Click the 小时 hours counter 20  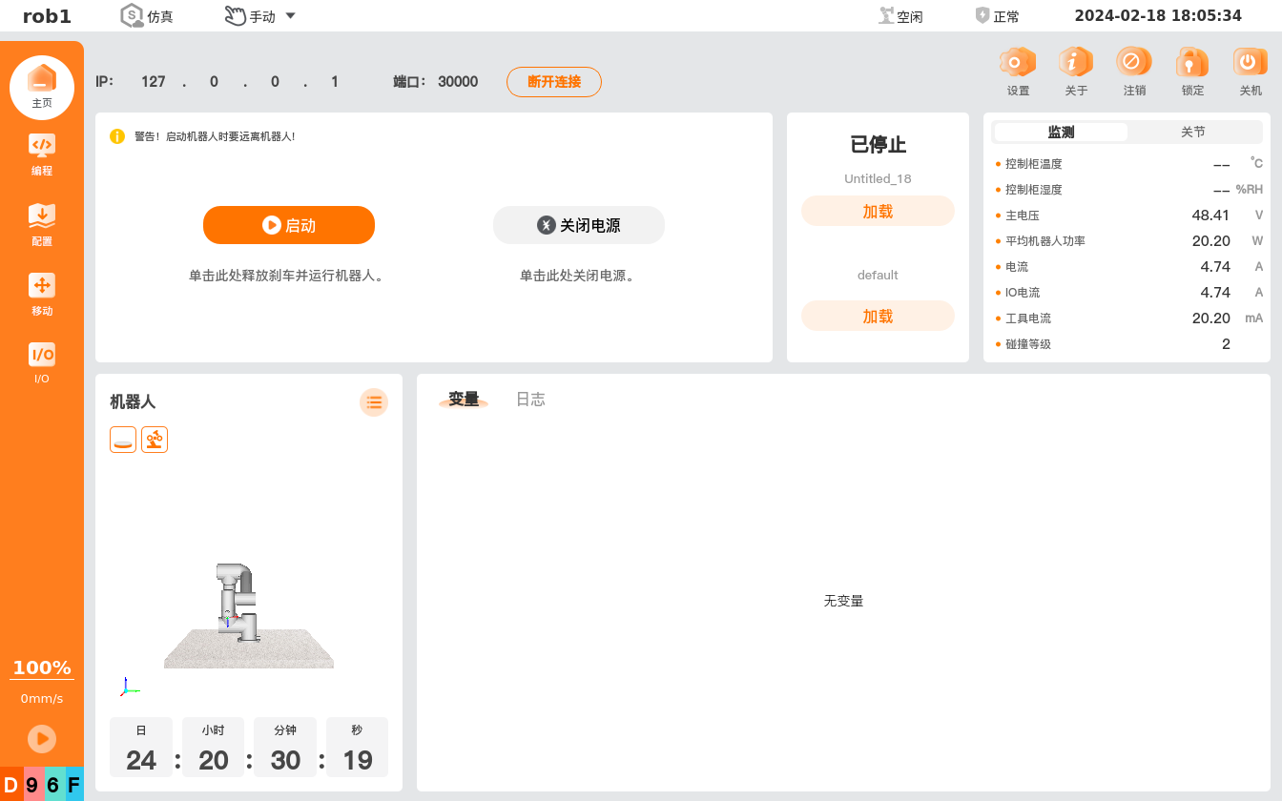pyautogui.click(x=214, y=760)
